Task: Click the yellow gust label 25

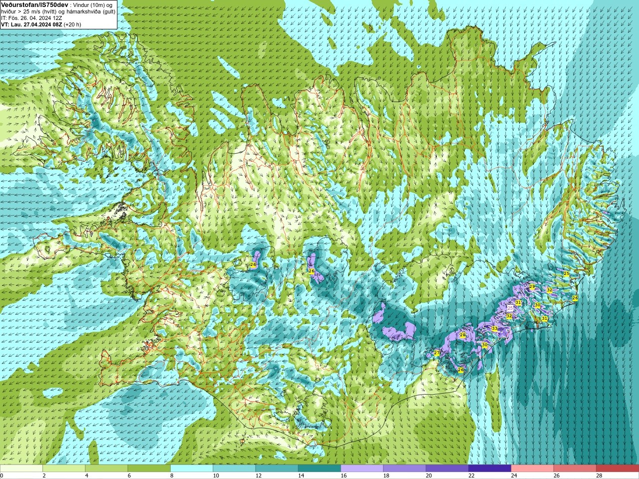Action: point(566,274)
